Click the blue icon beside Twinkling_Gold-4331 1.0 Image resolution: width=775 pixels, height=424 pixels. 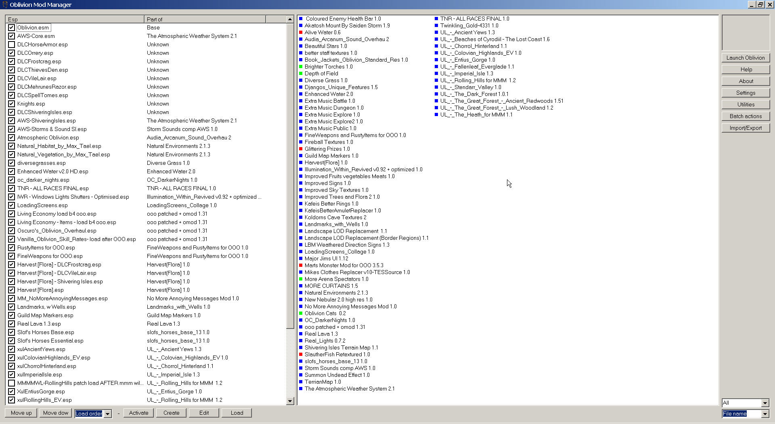coord(436,25)
